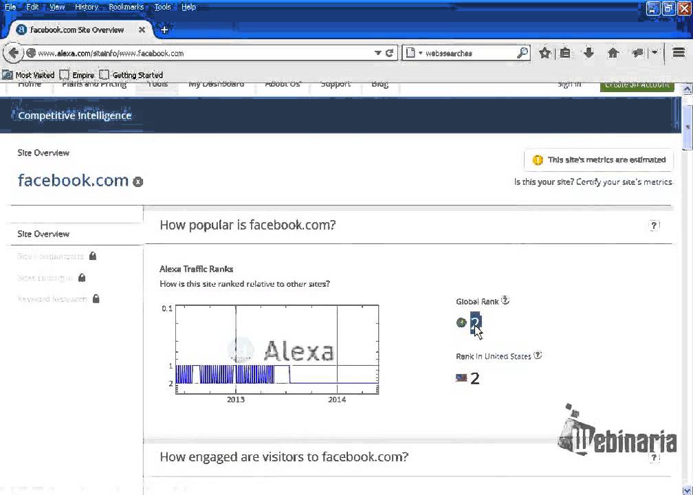
Task: Click the Rank in United States help icon
Action: (x=538, y=355)
